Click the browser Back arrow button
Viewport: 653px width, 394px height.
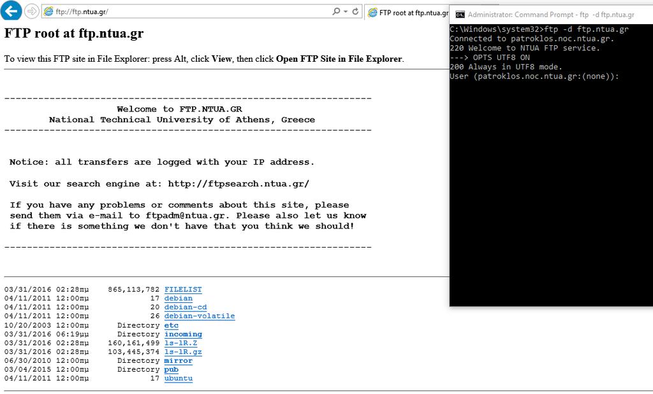pos(11,10)
